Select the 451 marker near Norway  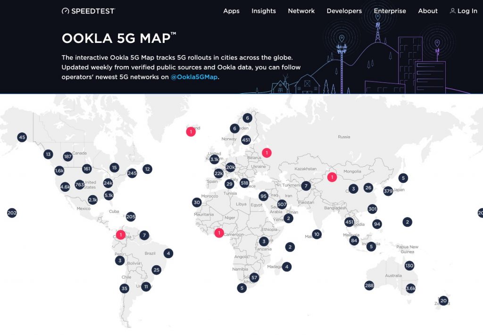(246, 140)
